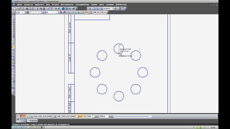Copy selection via toolbar icon
Screen dimensions: 230x129
click(41, 9)
